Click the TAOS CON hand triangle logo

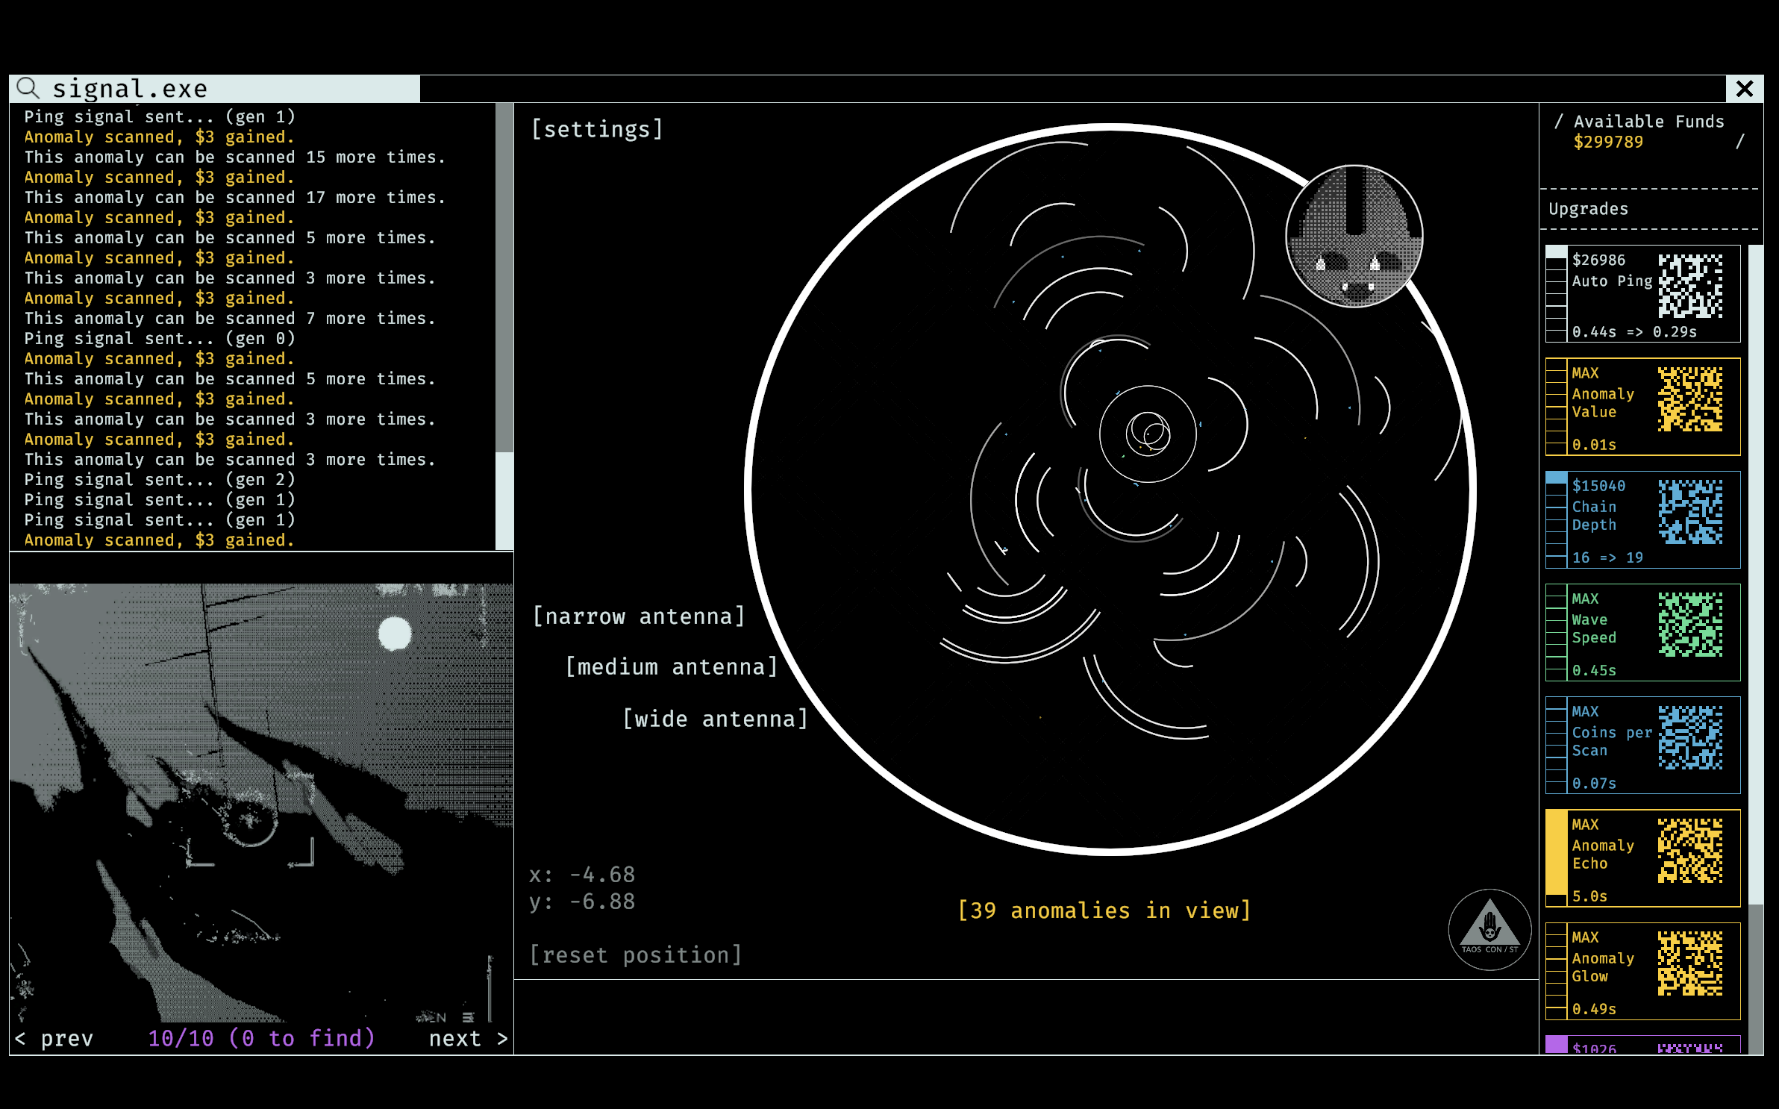click(x=1489, y=929)
